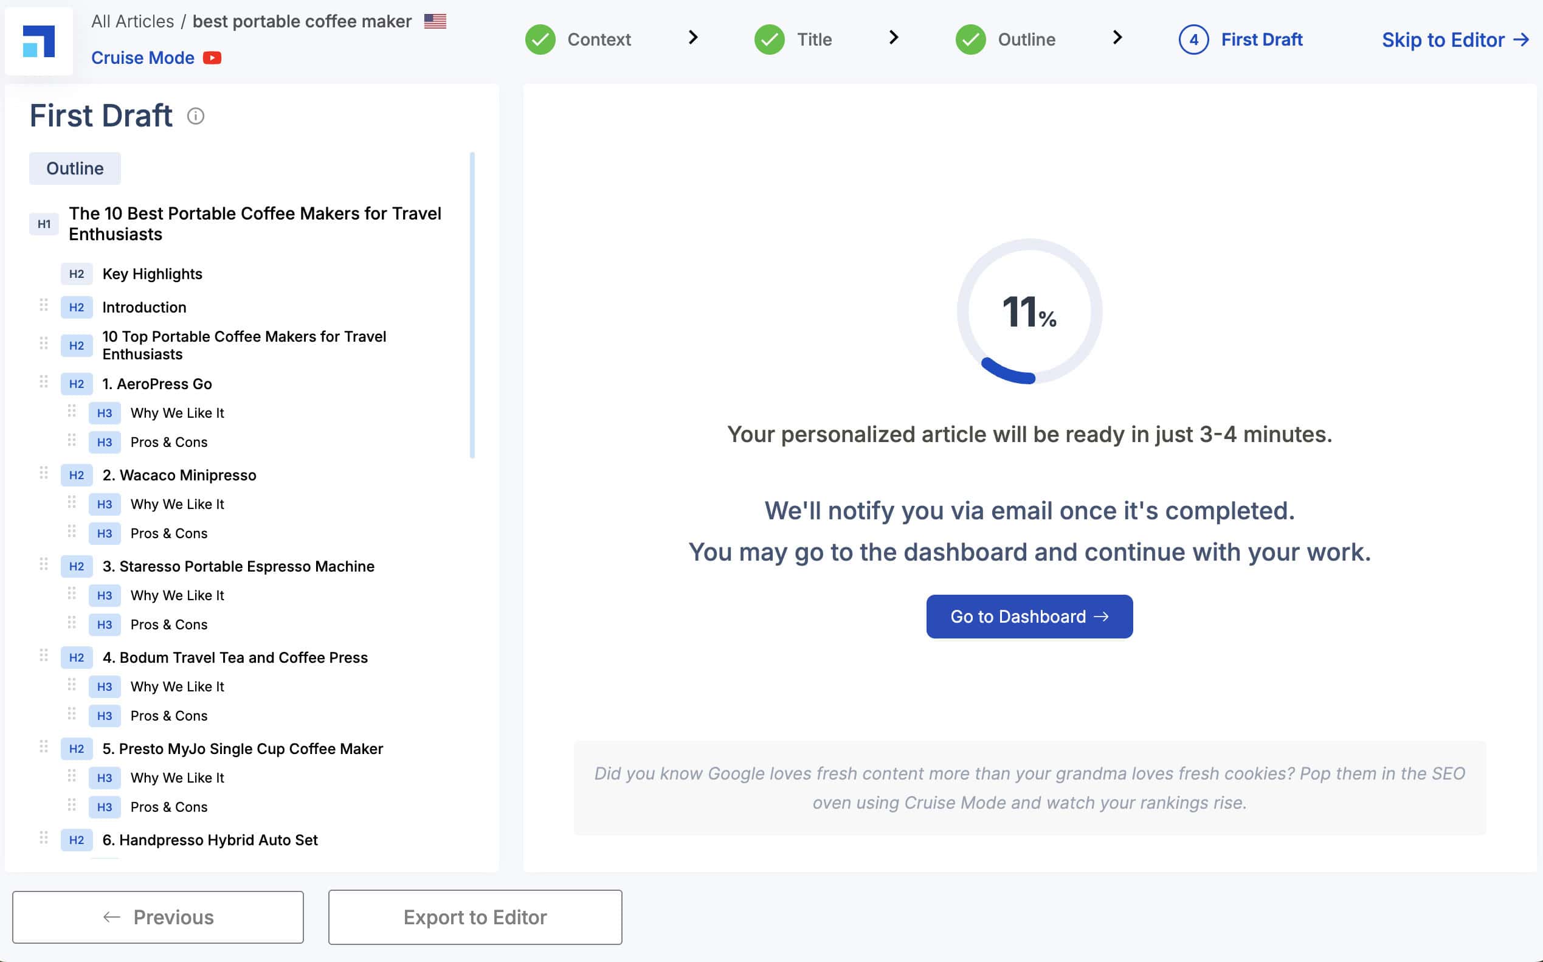This screenshot has width=1543, height=962.
Task: Click the green checkmark for Context step
Action: (540, 40)
